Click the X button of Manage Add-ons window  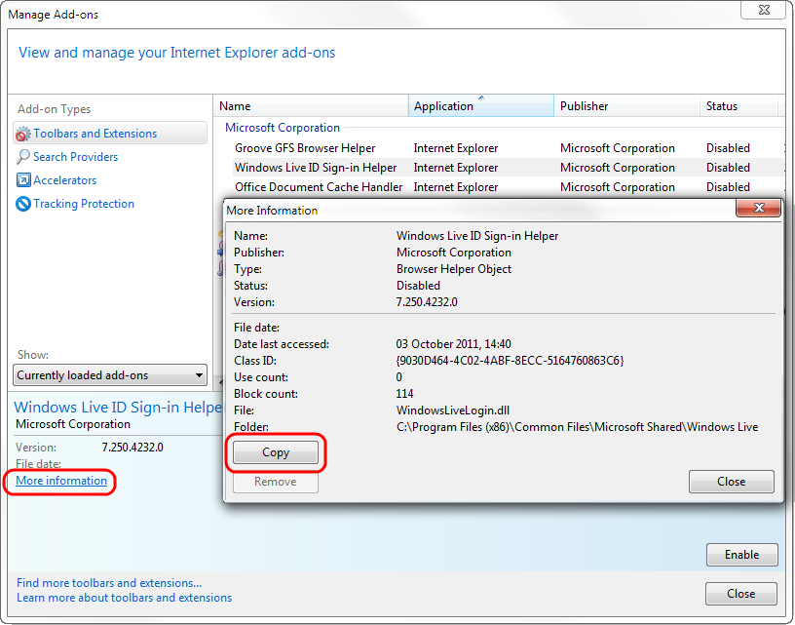tap(764, 10)
